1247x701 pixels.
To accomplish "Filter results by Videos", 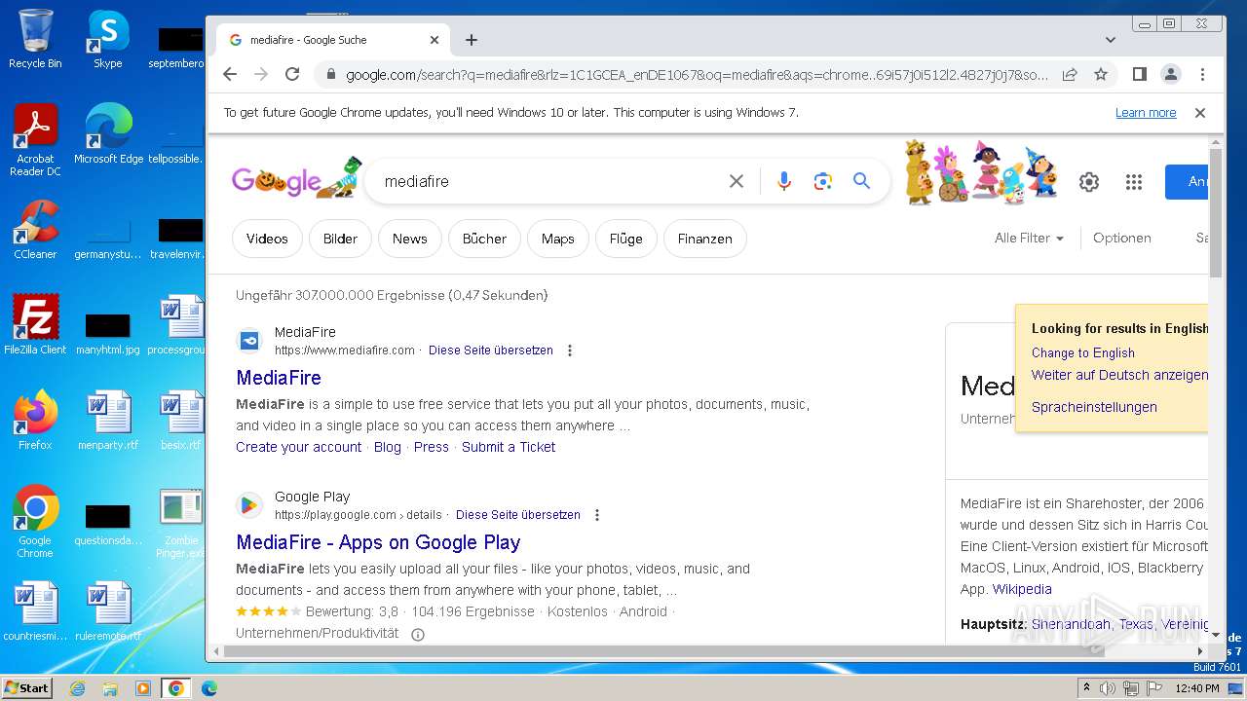I will pyautogui.click(x=267, y=239).
